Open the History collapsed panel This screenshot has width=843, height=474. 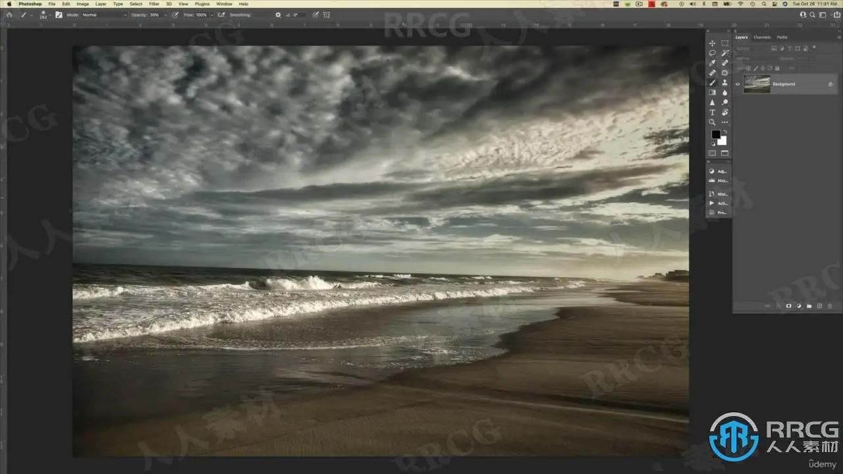click(719, 194)
